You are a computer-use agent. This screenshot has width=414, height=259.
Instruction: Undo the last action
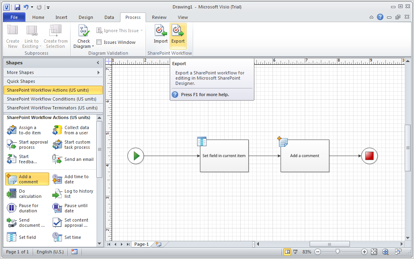[26, 7]
